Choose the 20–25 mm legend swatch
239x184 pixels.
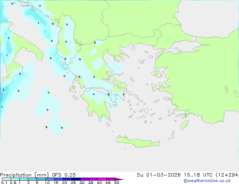pyautogui.click(x=67, y=179)
